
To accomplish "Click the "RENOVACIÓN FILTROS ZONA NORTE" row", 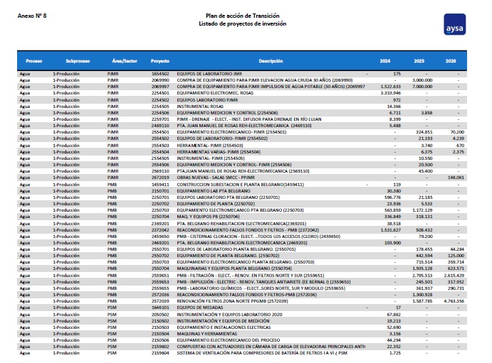I will point(226,301).
